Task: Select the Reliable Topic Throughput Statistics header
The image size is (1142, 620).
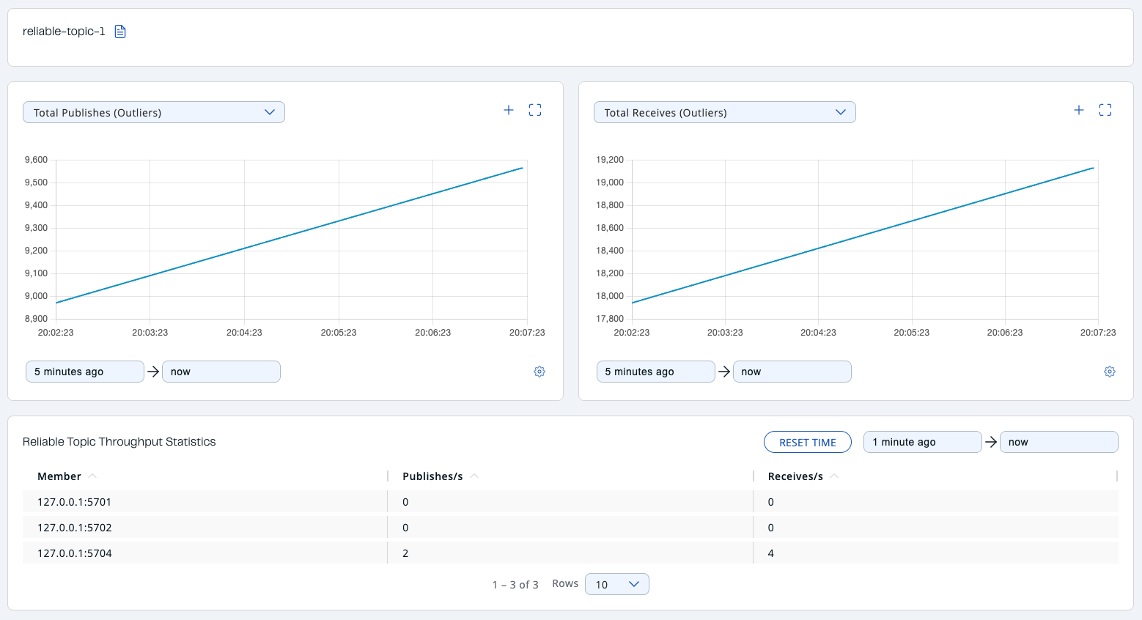Action: click(118, 441)
